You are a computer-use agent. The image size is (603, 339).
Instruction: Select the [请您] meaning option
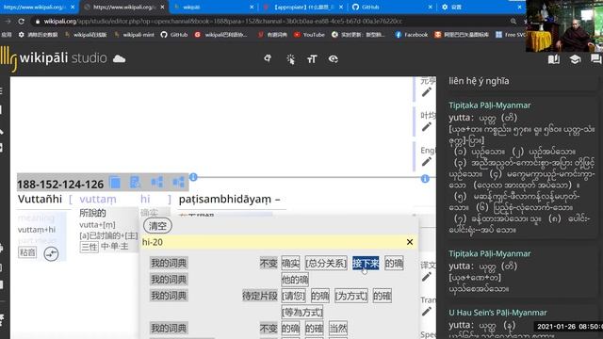click(x=293, y=296)
